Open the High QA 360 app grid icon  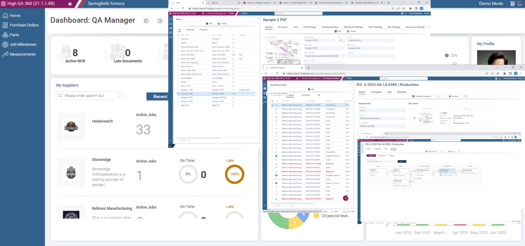(x=4, y=4)
